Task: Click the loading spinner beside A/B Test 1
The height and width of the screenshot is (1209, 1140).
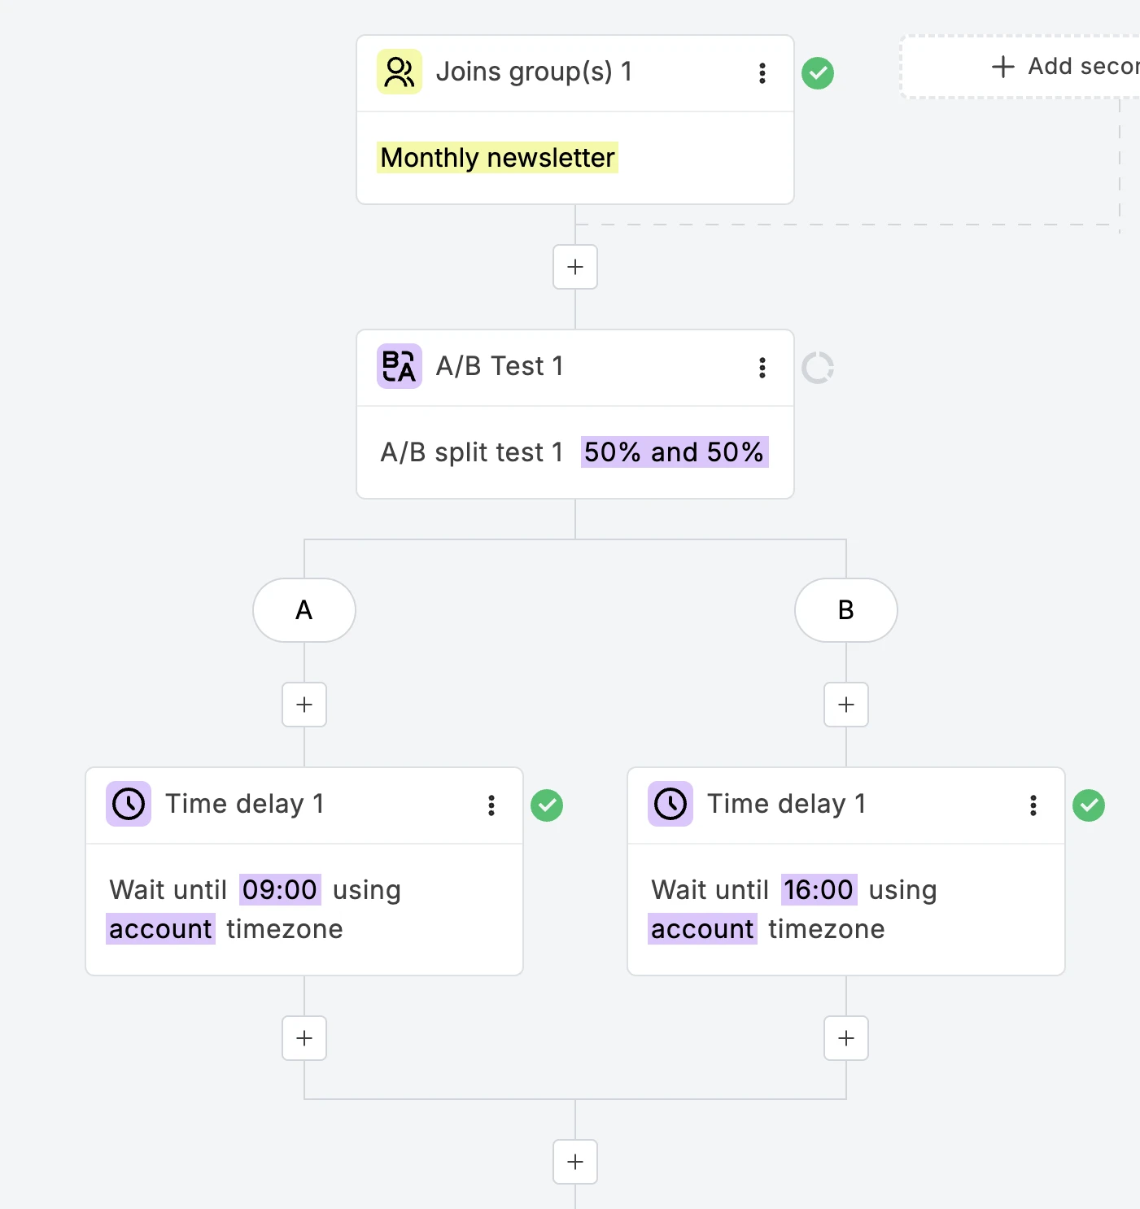Action: click(x=818, y=367)
